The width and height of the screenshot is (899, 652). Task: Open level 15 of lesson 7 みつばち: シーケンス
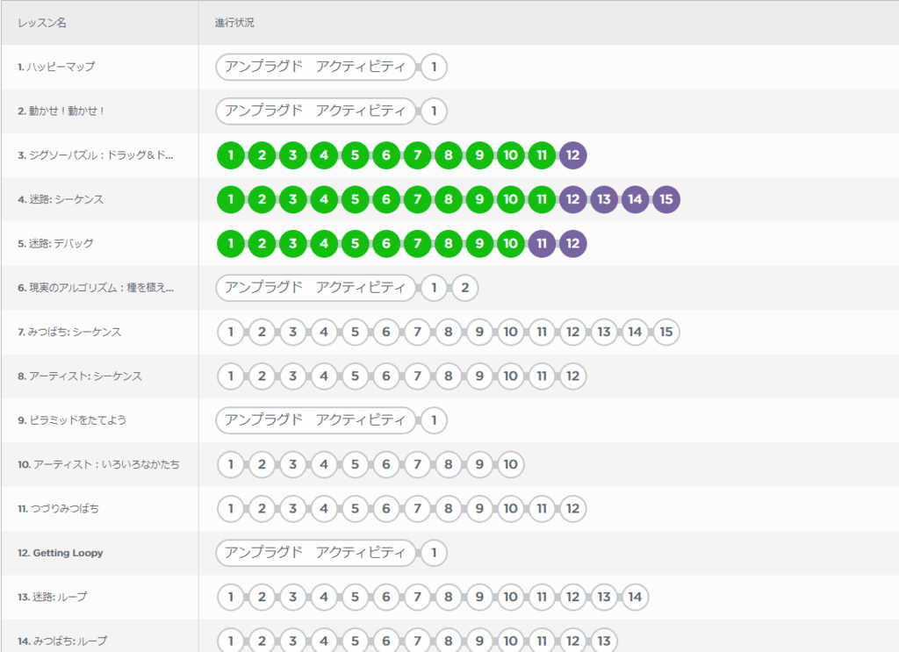pyautogui.click(x=666, y=332)
